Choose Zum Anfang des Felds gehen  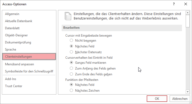click(71, 68)
